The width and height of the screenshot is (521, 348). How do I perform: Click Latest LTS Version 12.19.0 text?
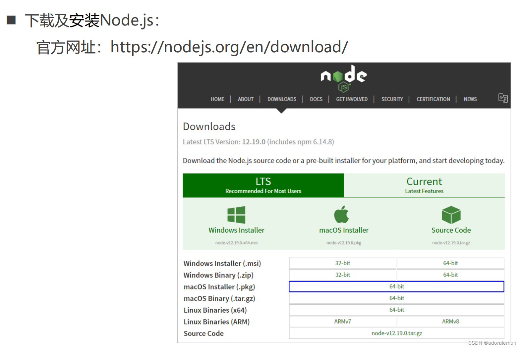(x=258, y=142)
